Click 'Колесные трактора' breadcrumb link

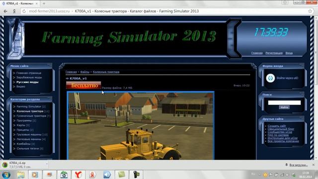(106, 72)
